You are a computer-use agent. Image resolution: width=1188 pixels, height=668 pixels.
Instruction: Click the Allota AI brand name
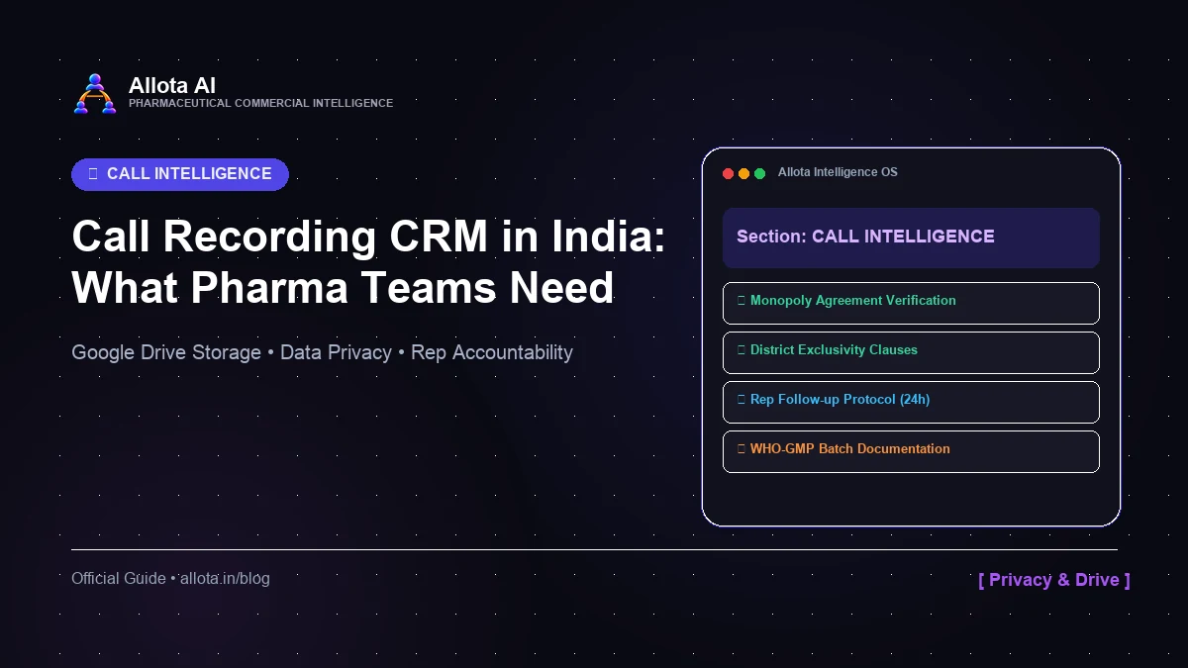[x=172, y=85]
